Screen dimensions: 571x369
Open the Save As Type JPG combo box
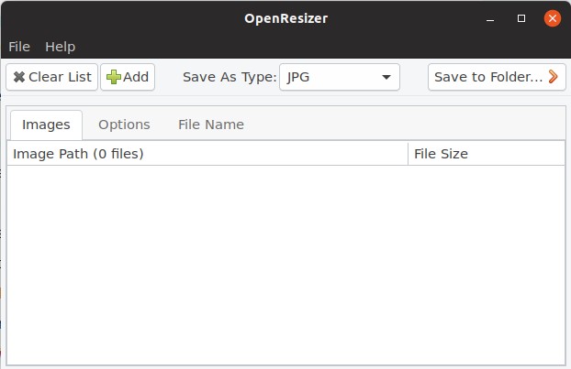coord(340,77)
